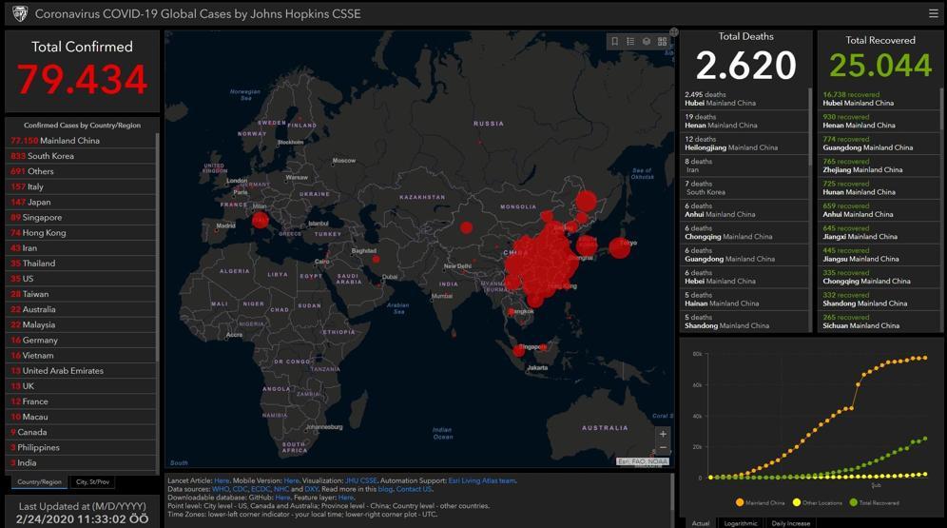Click the yellow Other Locations legend dot
Image resolution: width=947 pixels, height=528 pixels.
pyautogui.click(x=797, y=502)
